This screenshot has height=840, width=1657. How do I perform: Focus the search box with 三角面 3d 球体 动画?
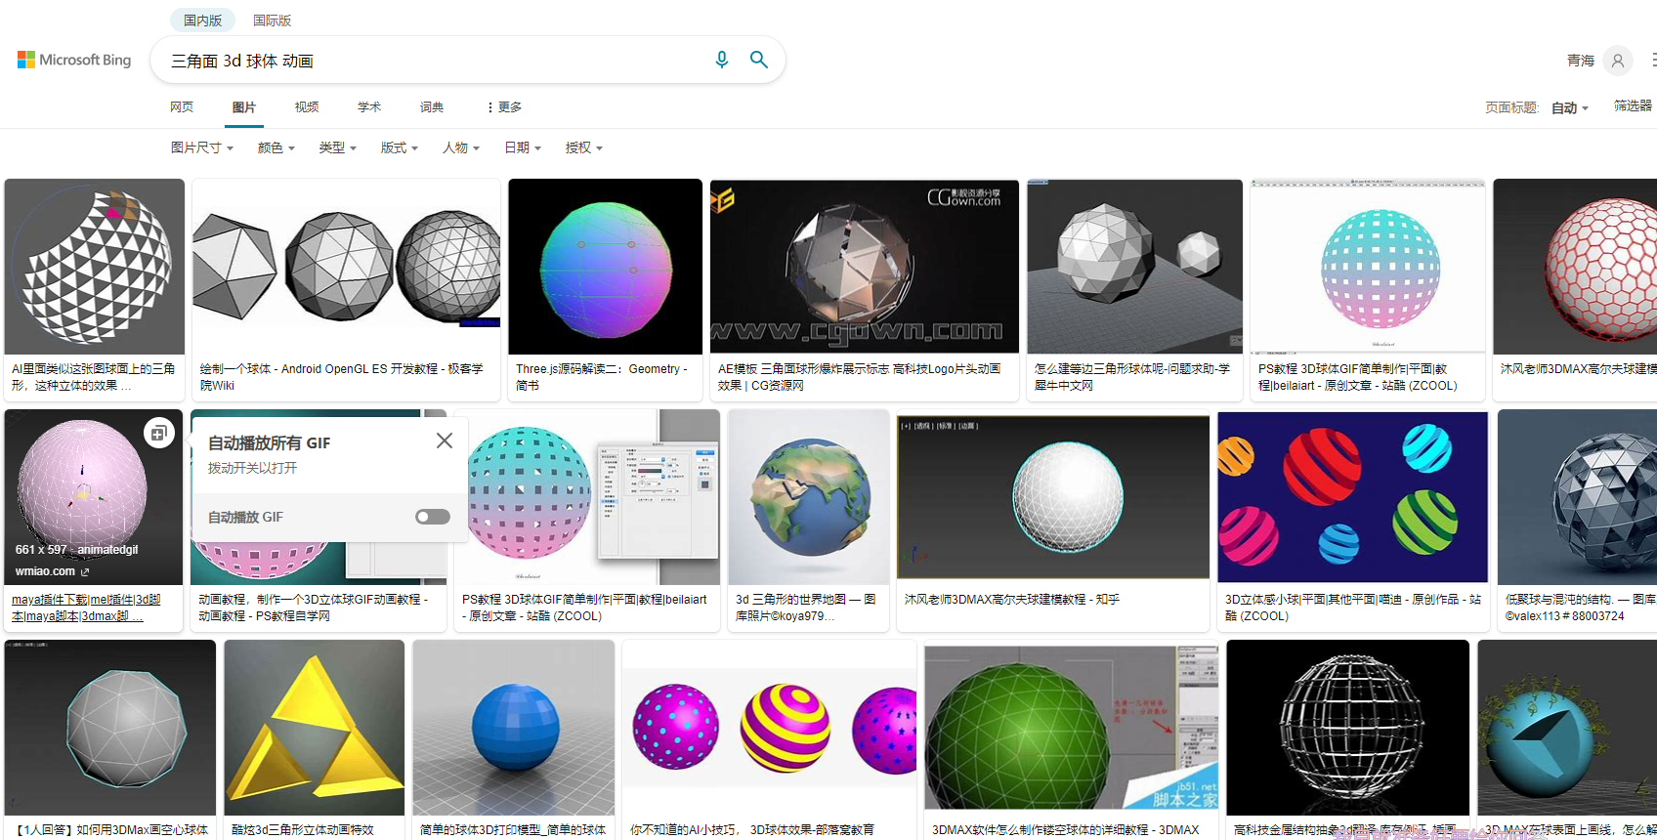tap(435, 61)
